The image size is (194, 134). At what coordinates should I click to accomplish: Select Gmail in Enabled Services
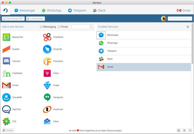pyautogui.click(x=144, y=67)
